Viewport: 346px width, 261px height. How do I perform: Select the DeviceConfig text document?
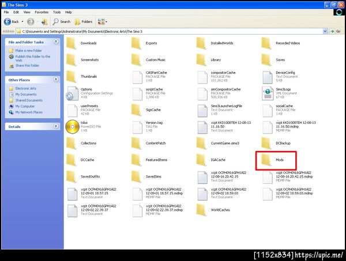pos(280,77)
